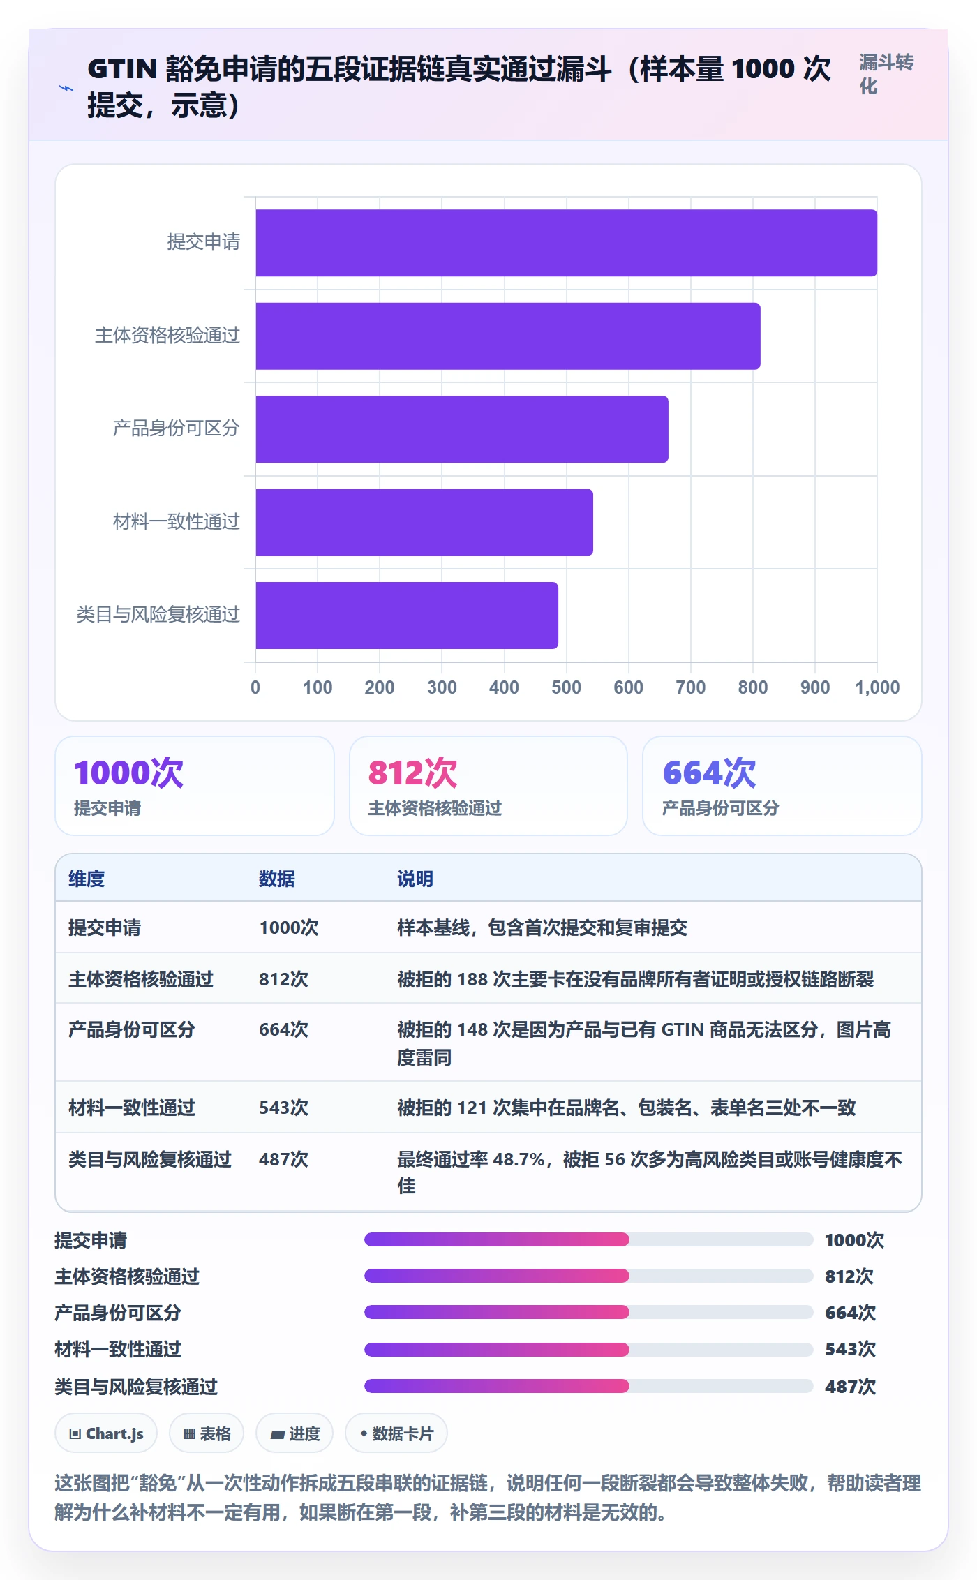Click description starting 被拒的 188 次

point(635,979)
